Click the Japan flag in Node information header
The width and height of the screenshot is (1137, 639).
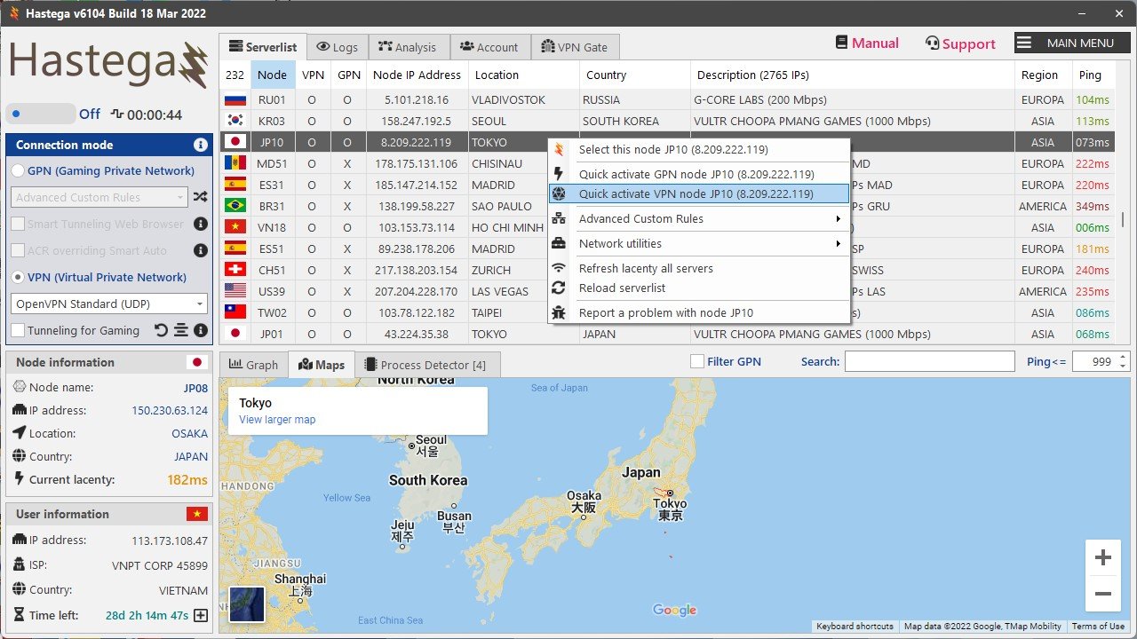pos(197,362)
